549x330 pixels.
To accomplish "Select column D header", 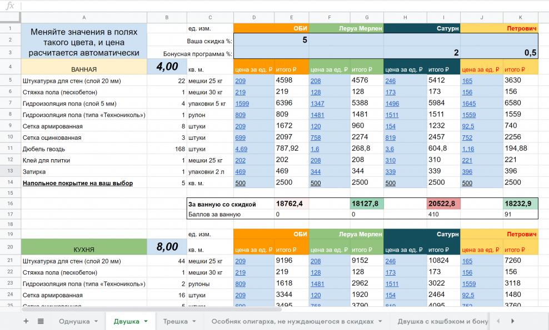I will 254,18.
